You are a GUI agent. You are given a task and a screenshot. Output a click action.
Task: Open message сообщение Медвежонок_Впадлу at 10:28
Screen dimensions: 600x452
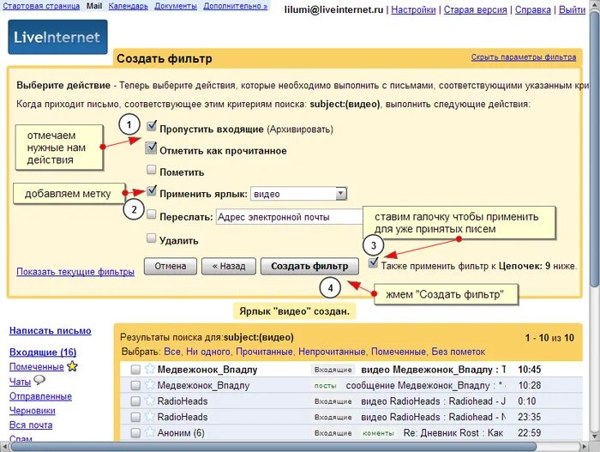351,385
